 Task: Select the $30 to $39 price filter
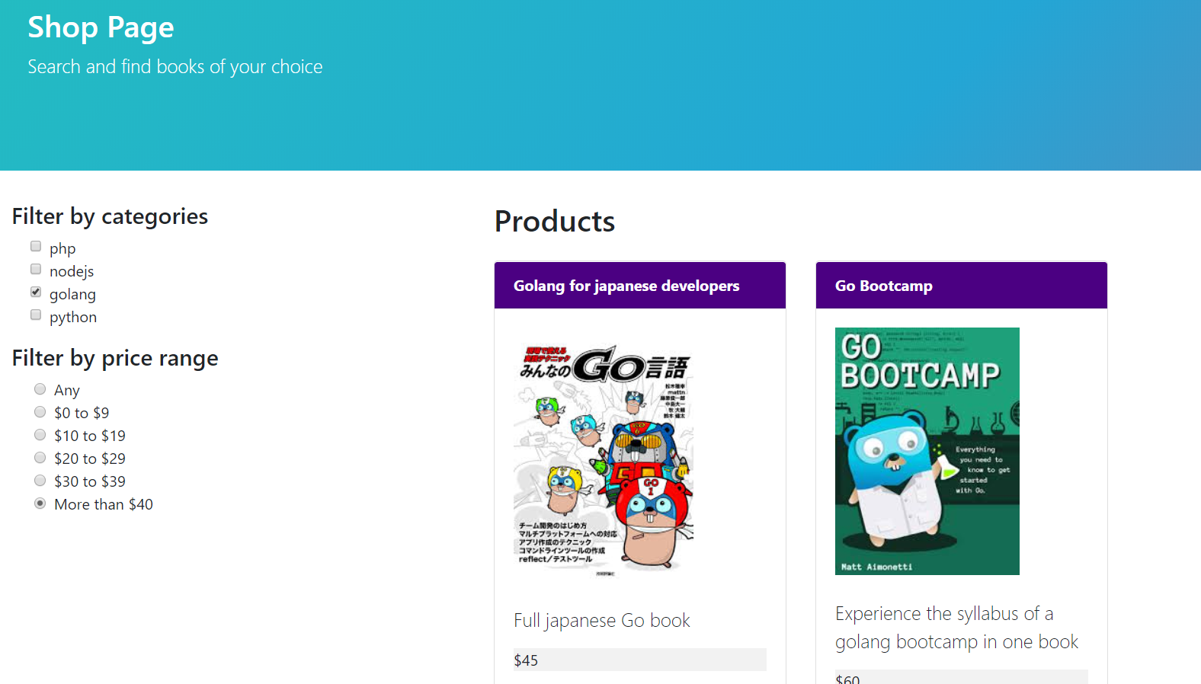[x=40, y=480]
